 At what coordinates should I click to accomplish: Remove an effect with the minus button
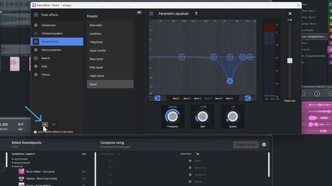pyautogui.click(x=53, y=125)
